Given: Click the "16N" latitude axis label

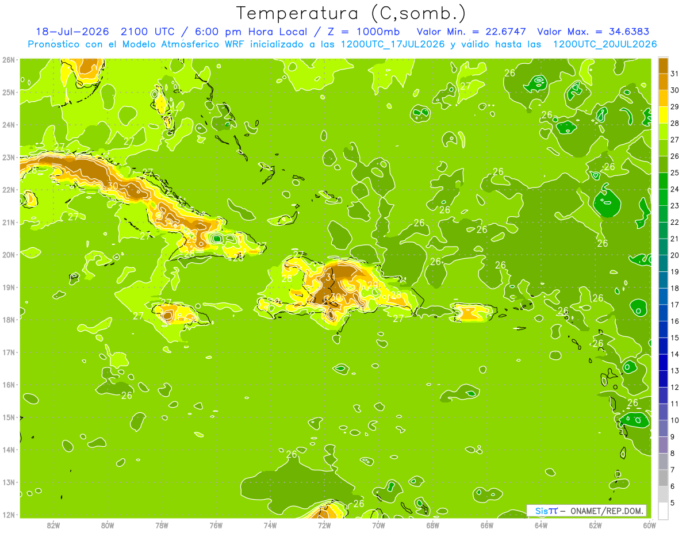Looking at the screenshot, I should click(9, 384).
